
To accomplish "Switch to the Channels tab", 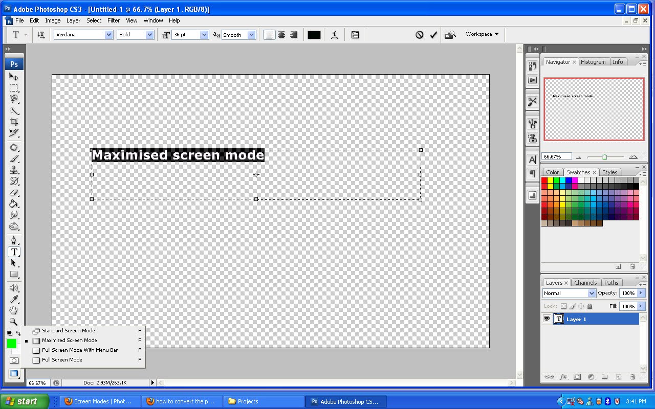I will point(585,282).
